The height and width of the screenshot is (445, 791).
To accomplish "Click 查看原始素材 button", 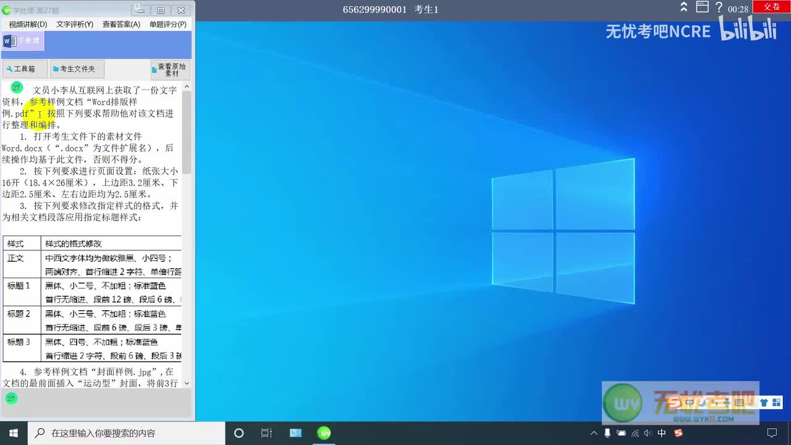I will [x=171, y=69].
